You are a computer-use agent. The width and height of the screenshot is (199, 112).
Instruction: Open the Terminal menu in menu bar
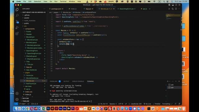tap(63, 2)
